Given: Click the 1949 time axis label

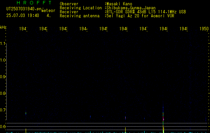Looking at the screenshot, I should pos(183,29).
